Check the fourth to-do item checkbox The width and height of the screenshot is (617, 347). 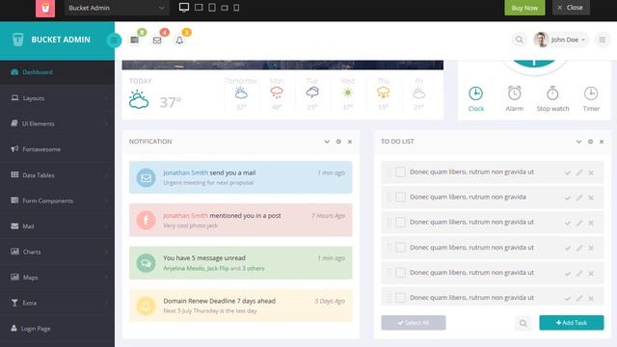401,248
